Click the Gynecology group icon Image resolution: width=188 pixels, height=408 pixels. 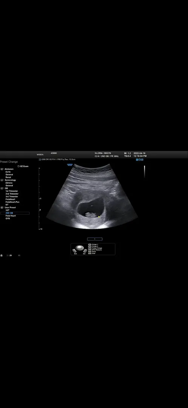click(2, 180)
